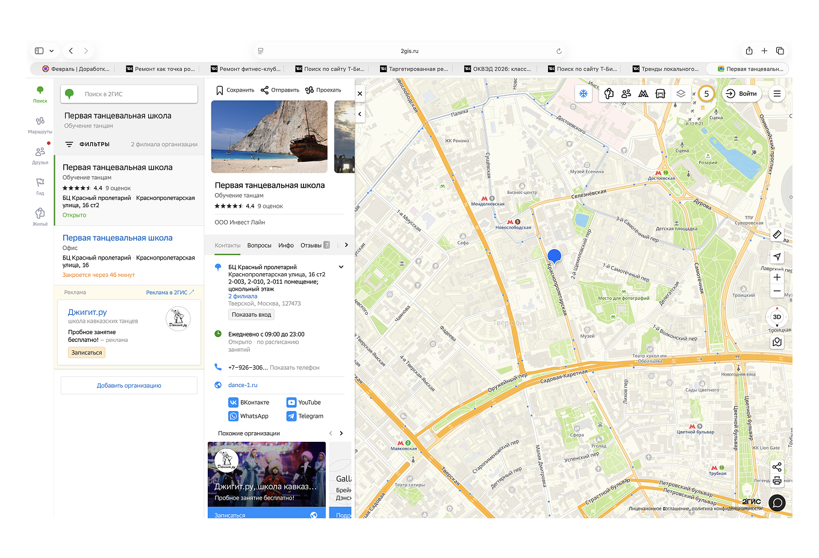Open the support chat bubble
Viewport: 819px width, 558px height.
pyautogui.click(x=777, y=503)
